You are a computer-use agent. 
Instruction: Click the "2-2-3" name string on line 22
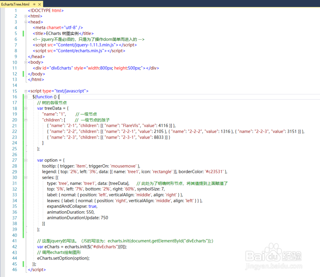[x=262, y=131]
